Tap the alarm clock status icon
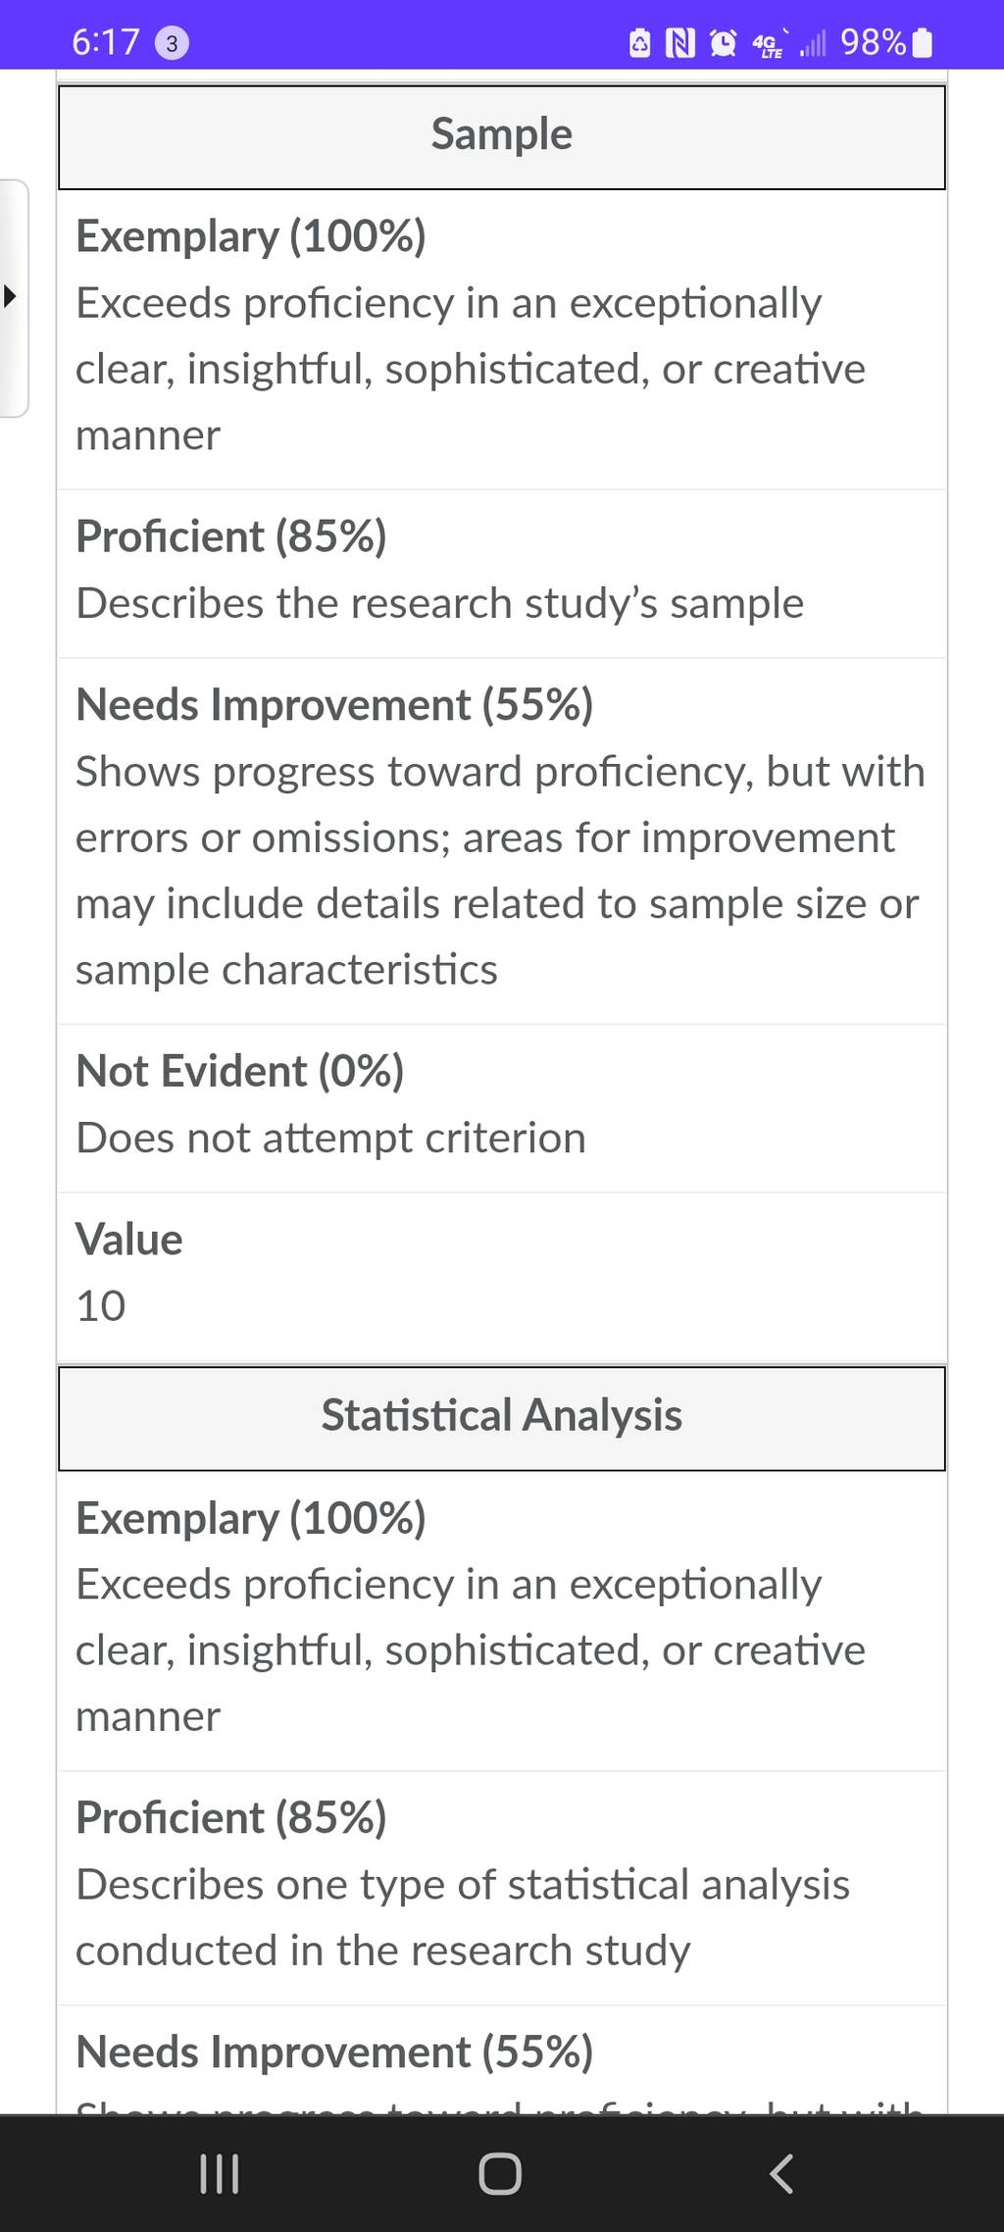This screenshot has height=2232, width=1004. click(723, 43)
